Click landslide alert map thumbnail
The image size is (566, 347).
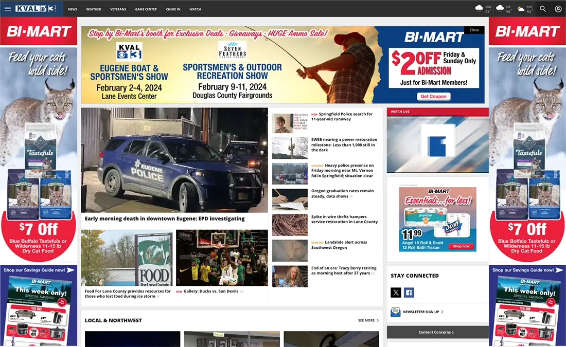[x=290, y=251]
